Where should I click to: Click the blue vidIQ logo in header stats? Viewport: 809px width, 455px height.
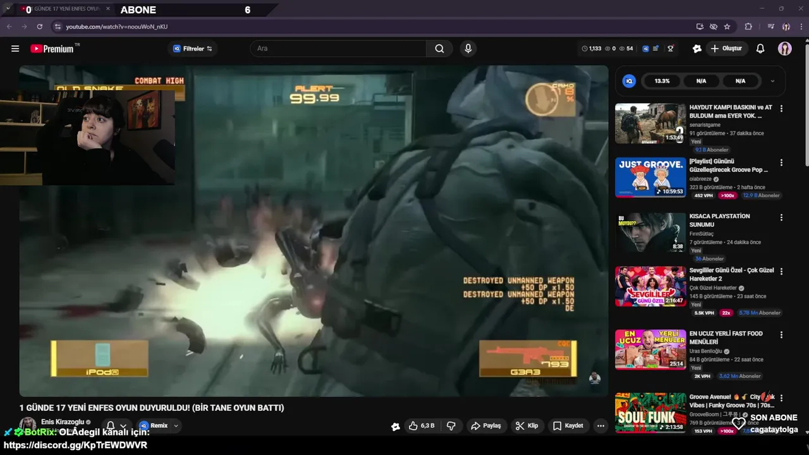click(645, 49)
